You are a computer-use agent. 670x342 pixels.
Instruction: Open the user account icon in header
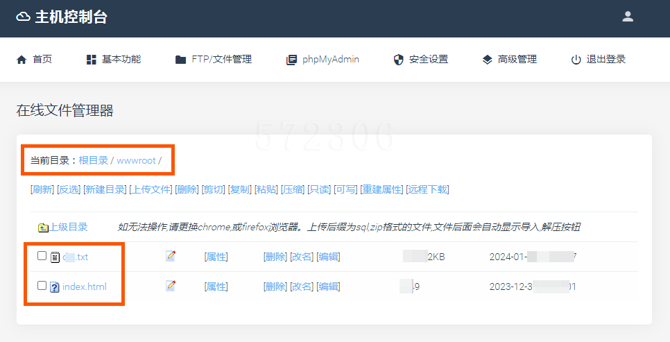click(x=628, y=17)
